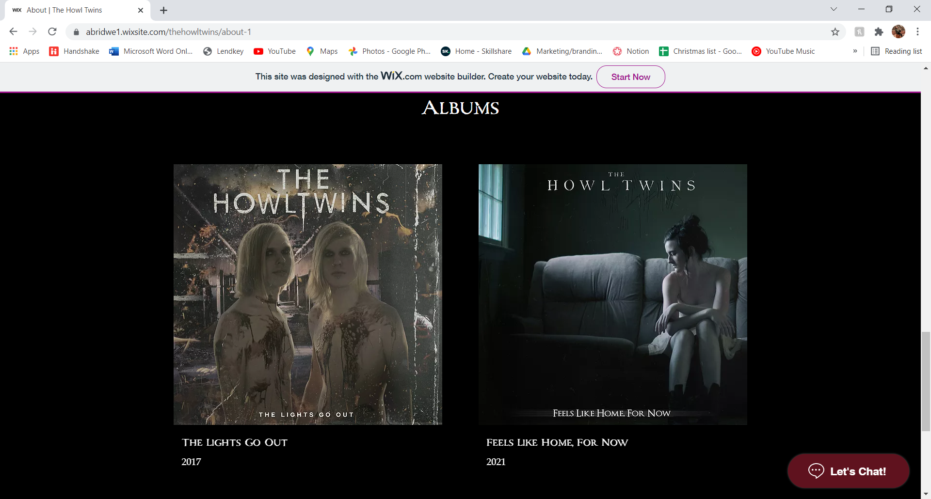Close the About | The Howl Twins tab
The image size is (931, 499).
tap(141, 10)
